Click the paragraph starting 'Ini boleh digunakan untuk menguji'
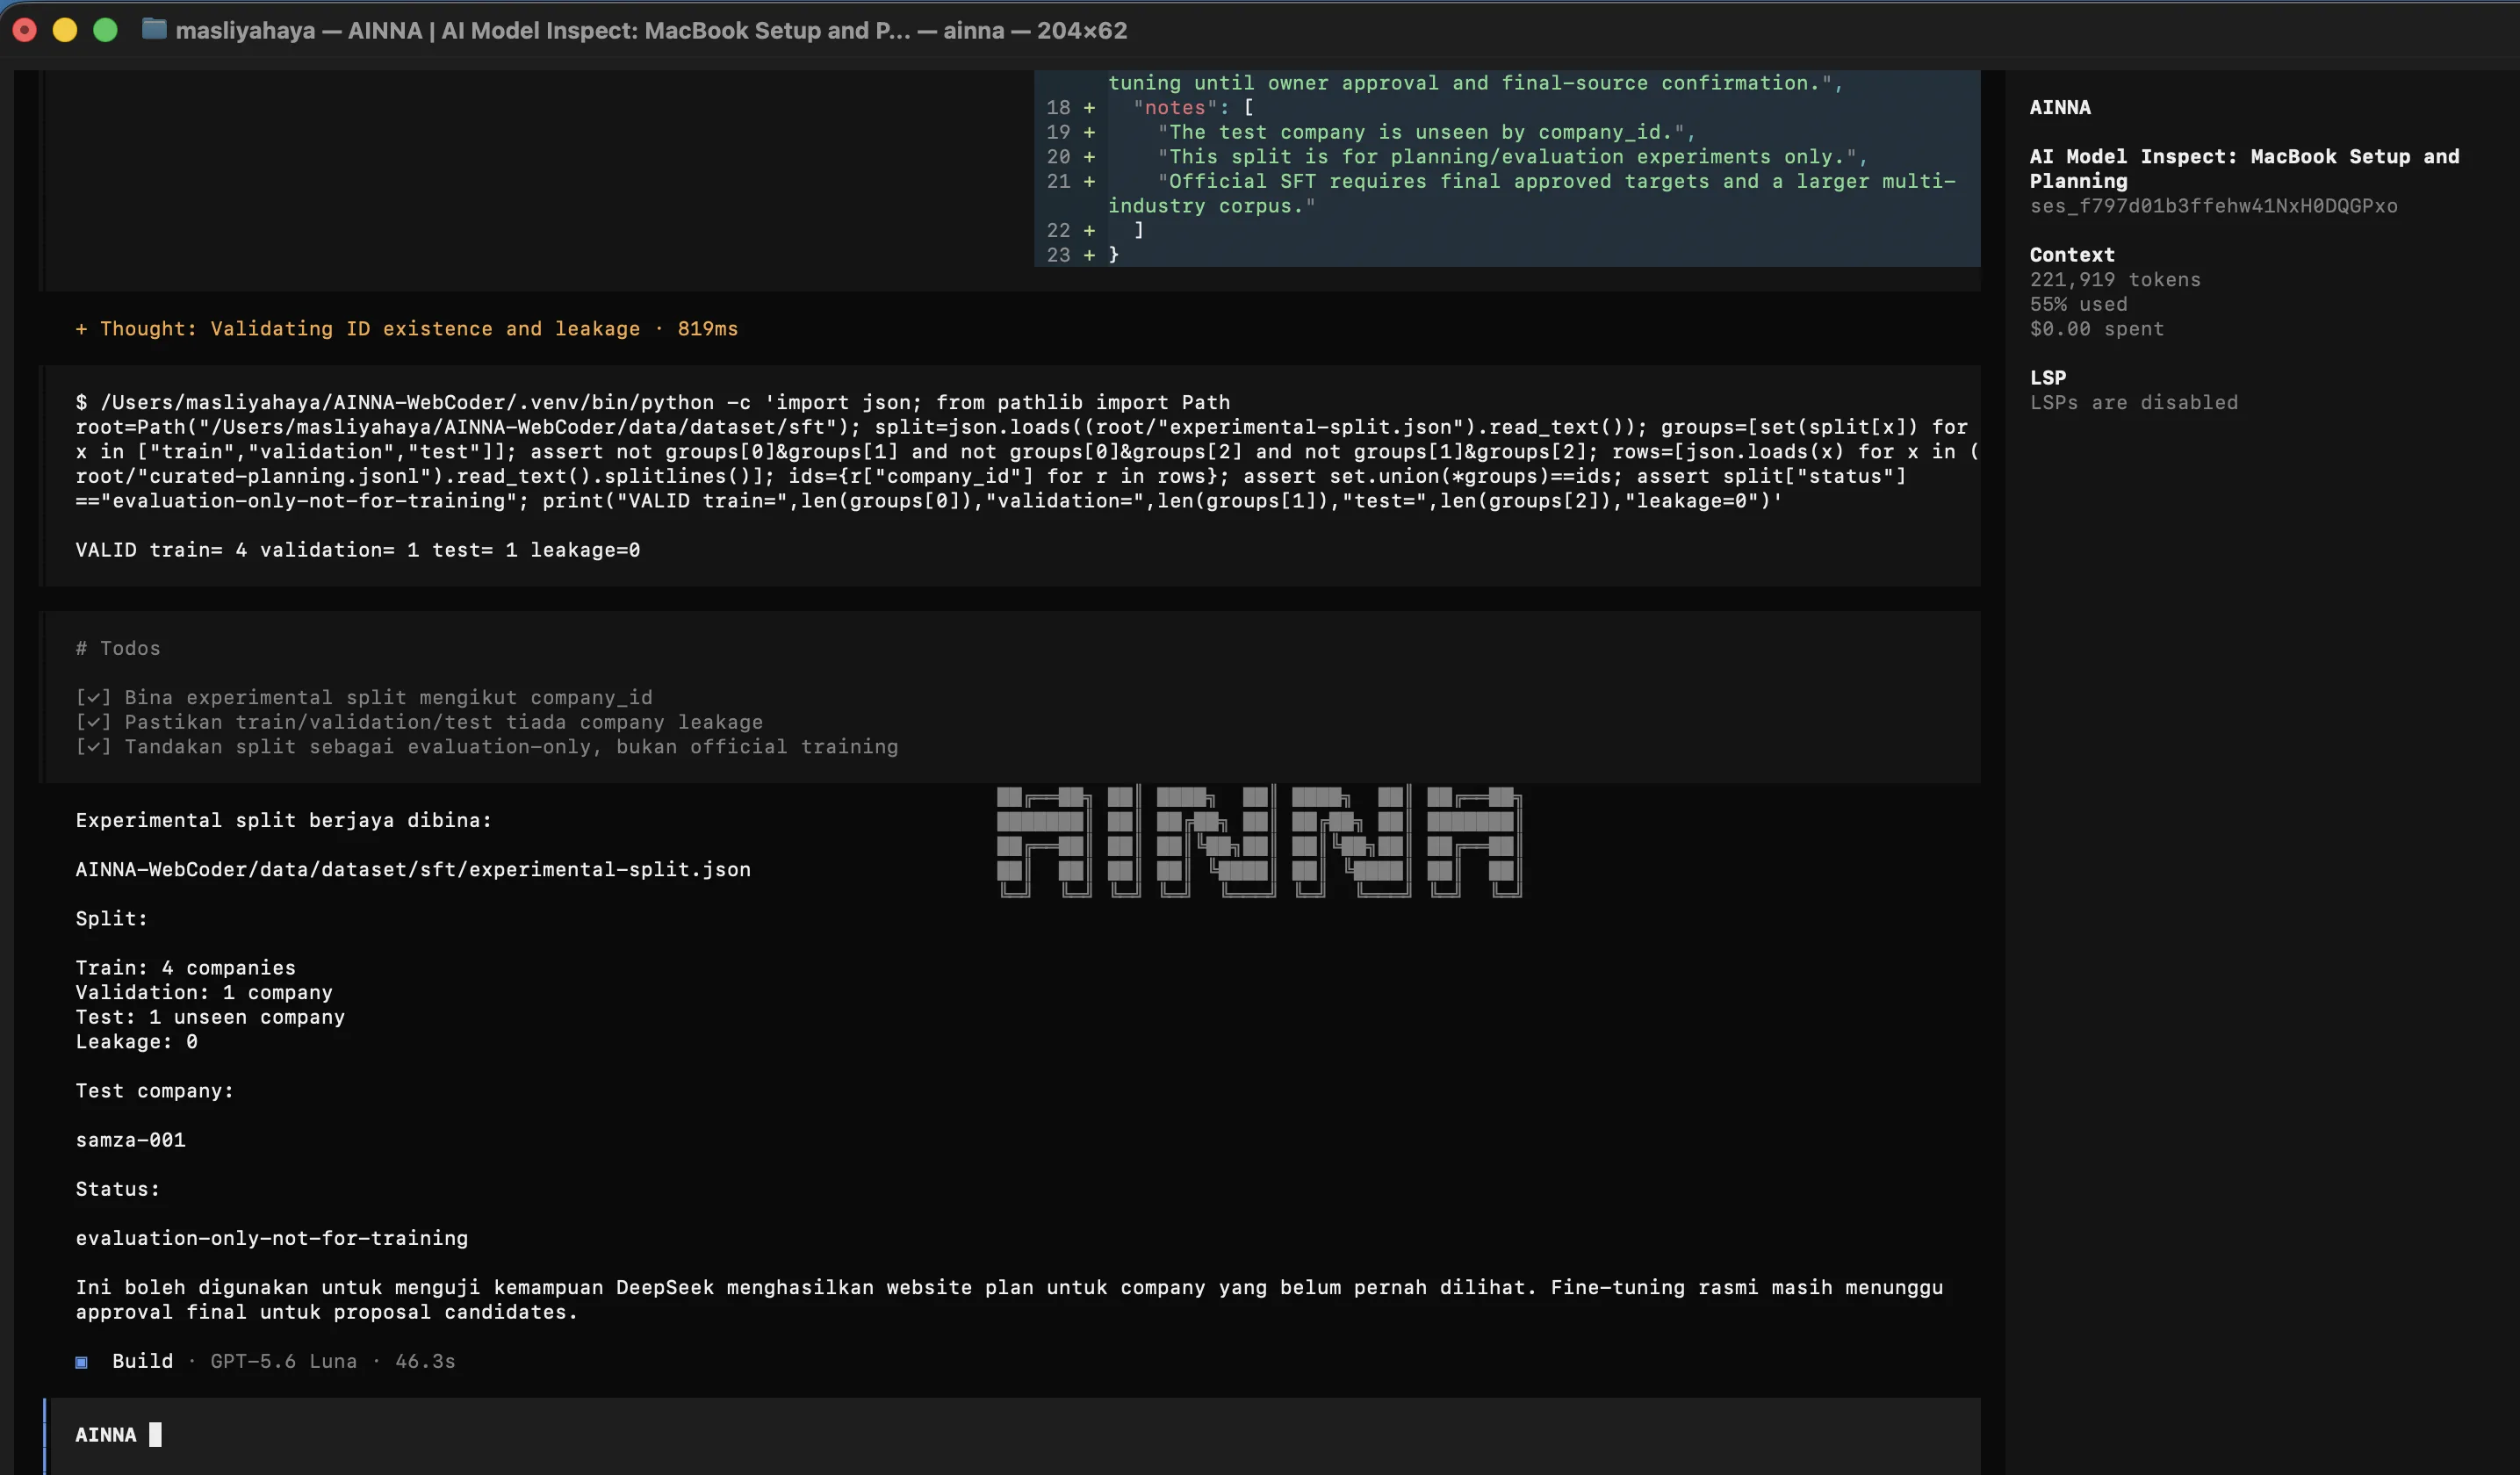This screenshot has width=2520, height=1475. (x=1010, y=1300)
